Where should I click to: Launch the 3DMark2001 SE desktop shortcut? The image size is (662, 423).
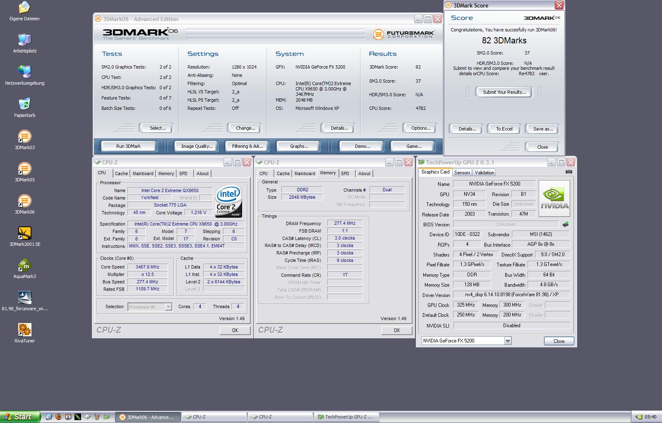click(24, 236)
